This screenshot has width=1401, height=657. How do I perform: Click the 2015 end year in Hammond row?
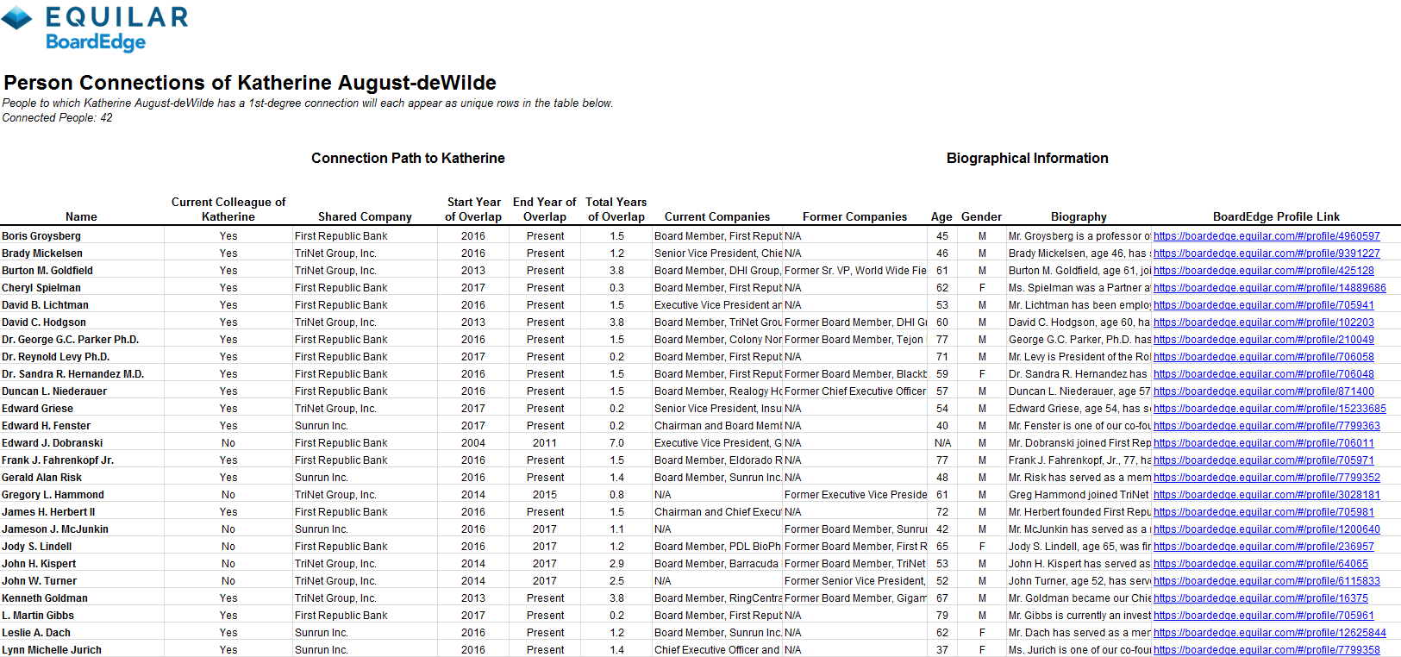click(x=545, y=495)
